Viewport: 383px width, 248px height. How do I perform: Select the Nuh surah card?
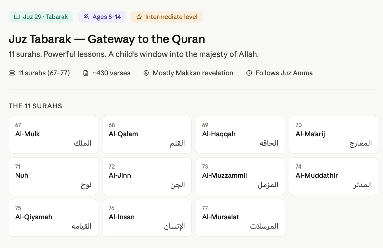(x=53, y=176)
